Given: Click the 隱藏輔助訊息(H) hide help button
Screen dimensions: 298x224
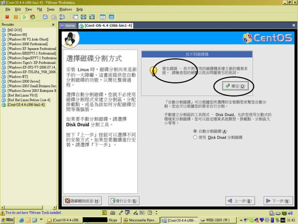Looking at the screenshot, I should click(x=82, y=201).
